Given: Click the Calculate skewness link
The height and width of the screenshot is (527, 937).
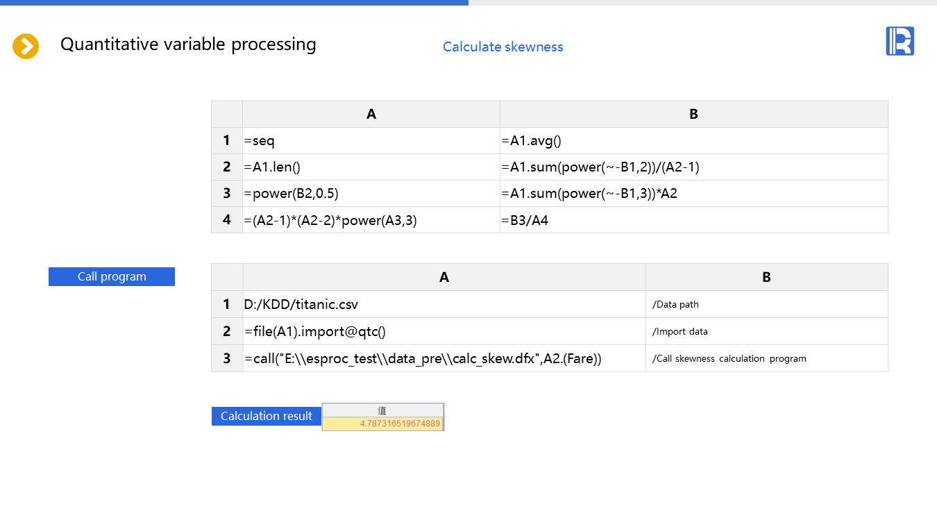Looking at the screenshot, I should point(503,47).
